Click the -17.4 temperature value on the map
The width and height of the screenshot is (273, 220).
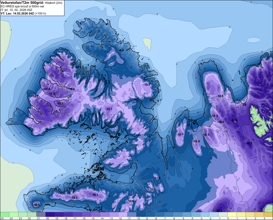pyautogui.click(x=47, y=89)
